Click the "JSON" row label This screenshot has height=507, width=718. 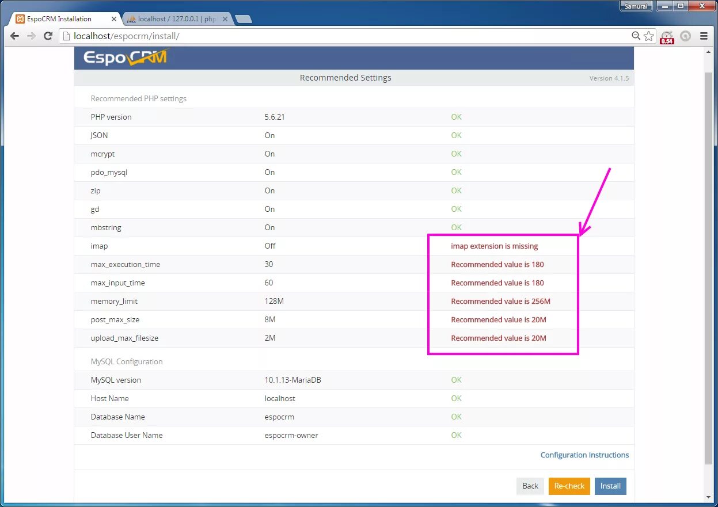coord(99,135)
